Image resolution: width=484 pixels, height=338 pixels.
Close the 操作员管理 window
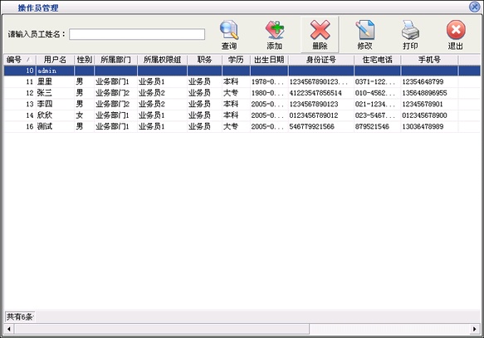(474, 7)
